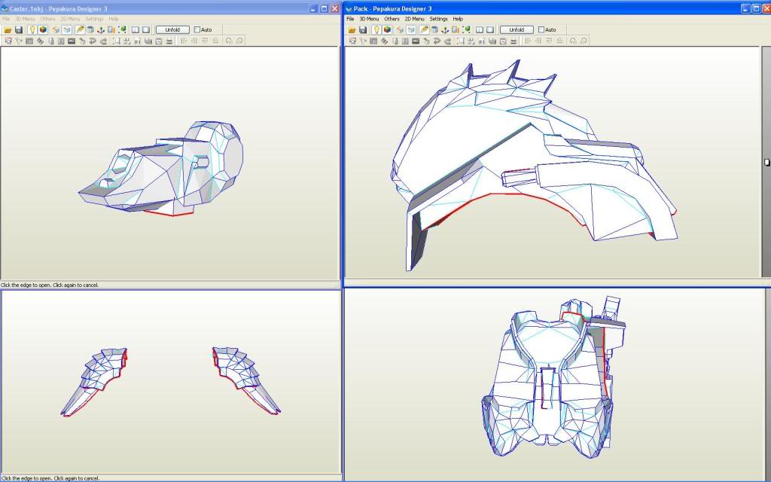Viewport: 771px width, 482px height.
Task: Open the Help menu in Pack window
Action: tap(458, 19)
